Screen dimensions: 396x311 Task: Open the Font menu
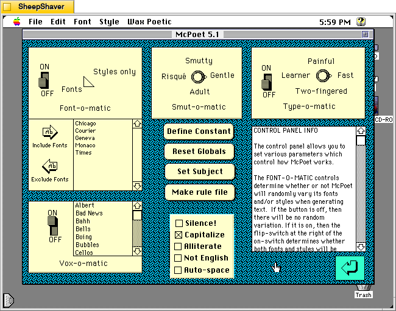click(x=82, y=22)
